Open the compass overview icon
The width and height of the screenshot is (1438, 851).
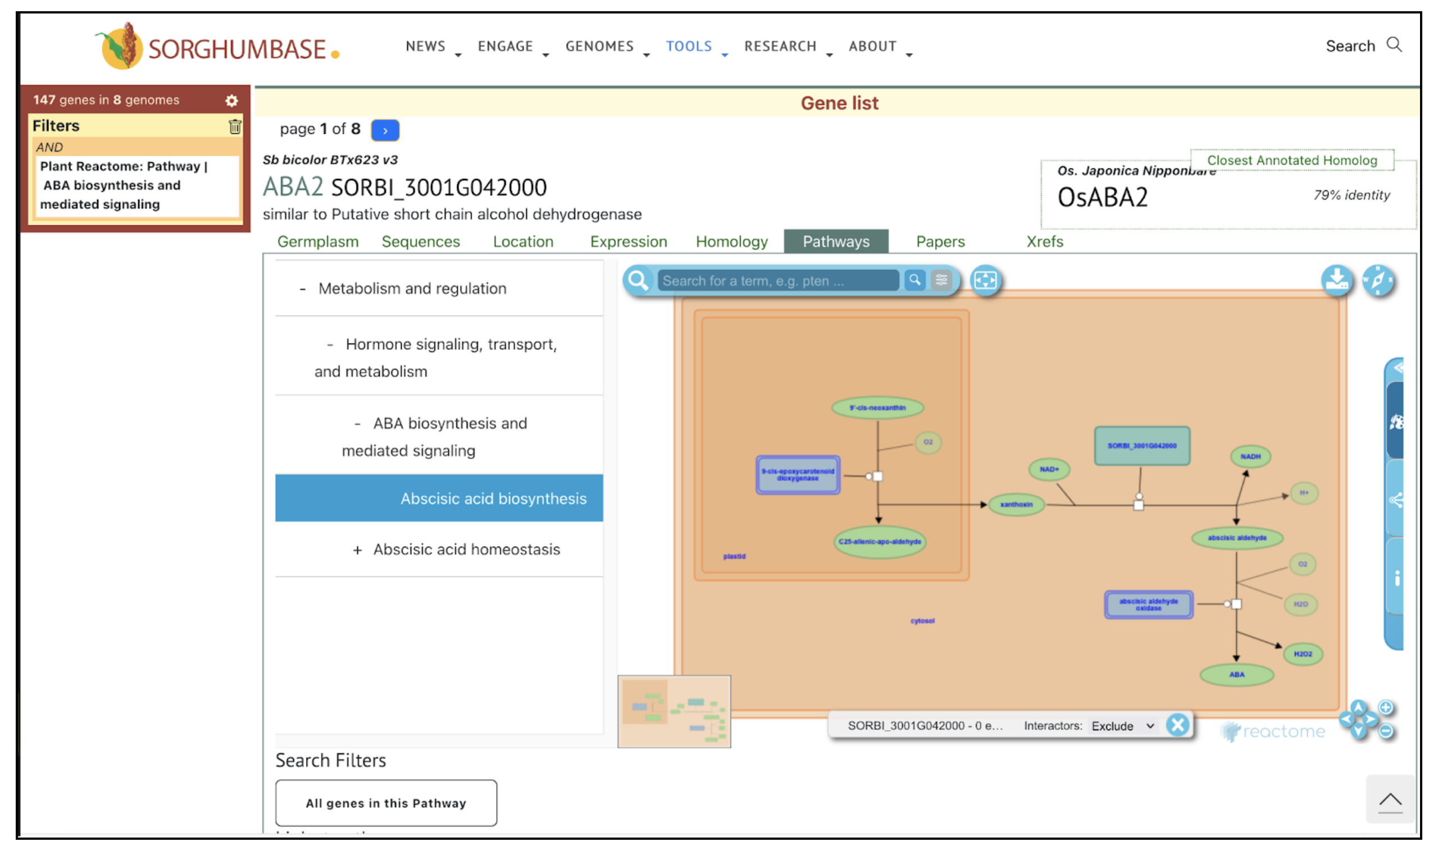1377,281
